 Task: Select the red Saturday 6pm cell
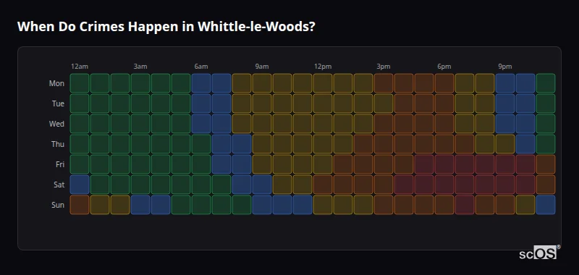pyautogui.click(x=444, y=185)
